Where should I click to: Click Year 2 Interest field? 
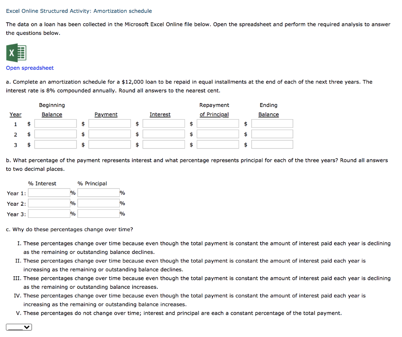164,134
